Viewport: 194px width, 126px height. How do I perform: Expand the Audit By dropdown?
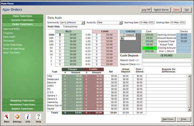(121, 23)
